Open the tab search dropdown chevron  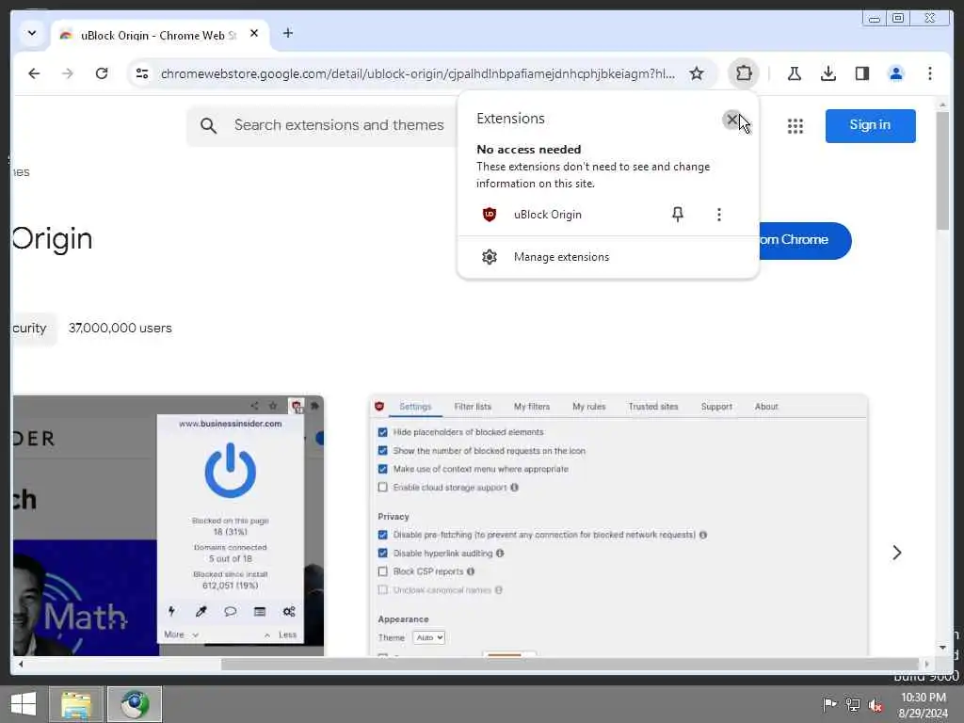pyautogui.click(x=32, y=33)
